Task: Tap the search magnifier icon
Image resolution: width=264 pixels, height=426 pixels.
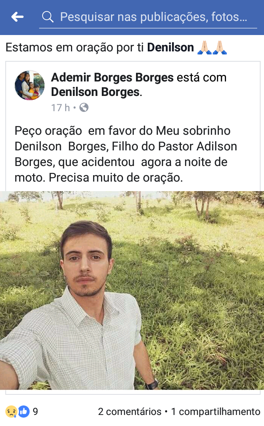Action: (48, 17)
